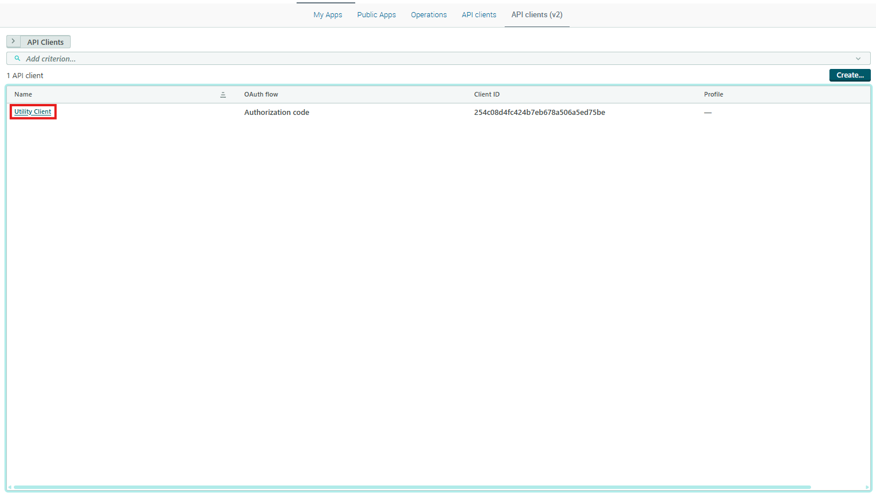
Task: Select the API clients (v2) tab
Action: 537,15
